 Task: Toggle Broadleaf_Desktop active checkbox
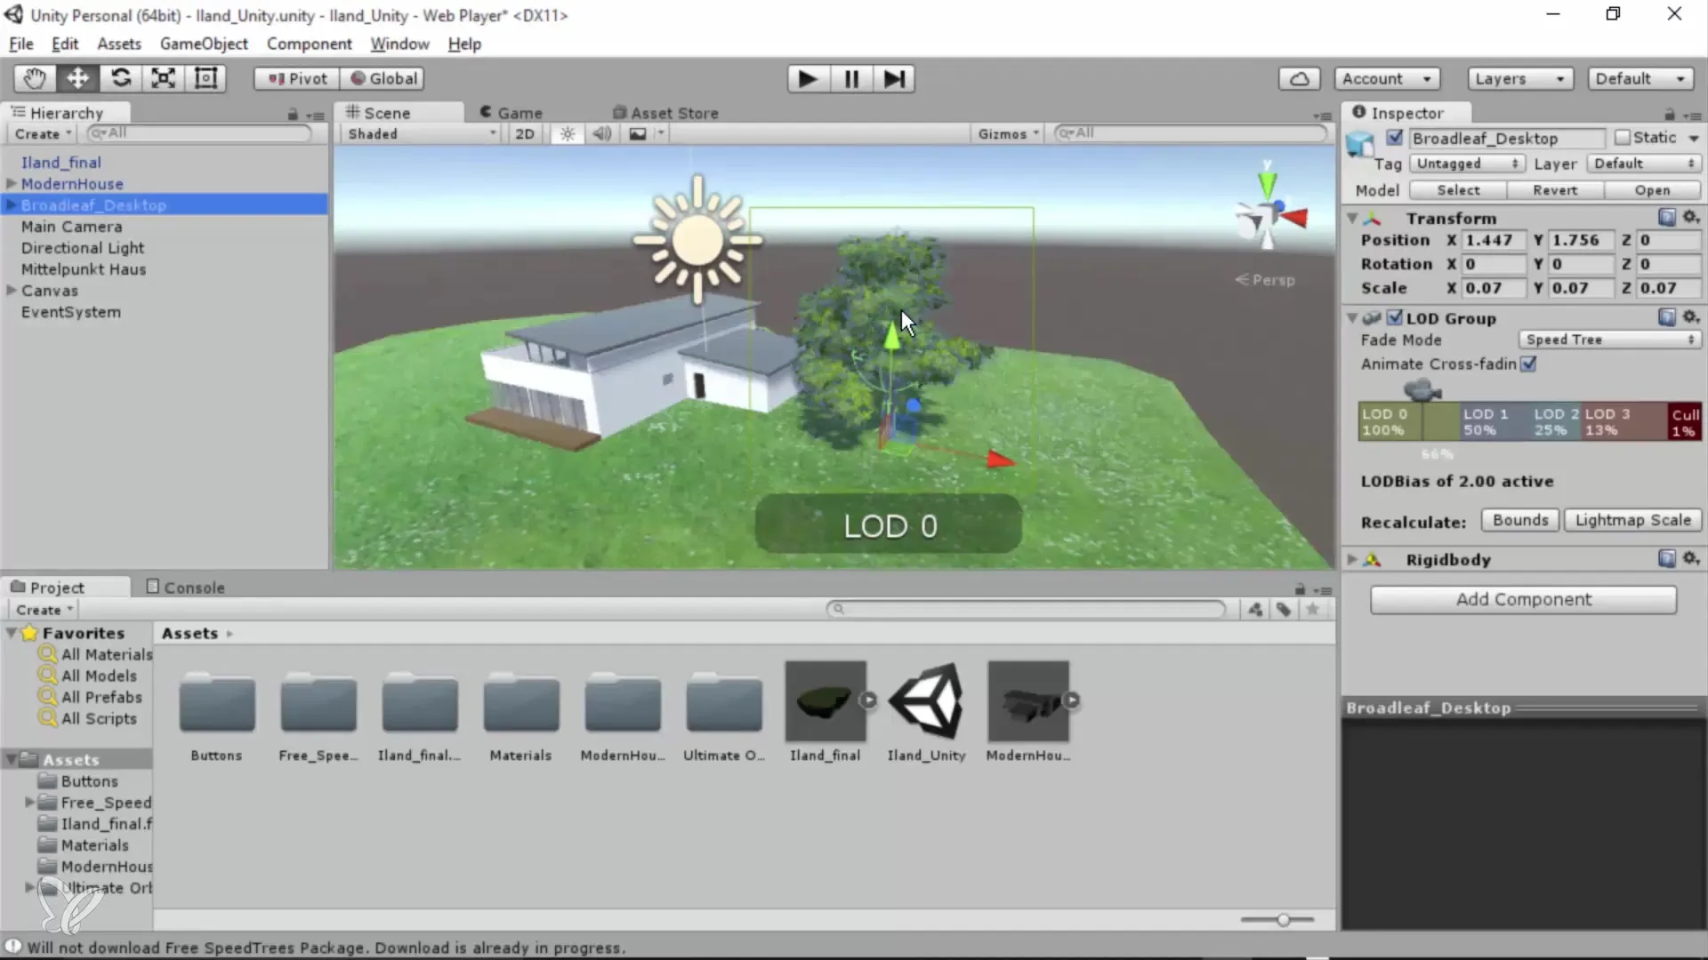pyautogui.click(x=1395, y=138)
